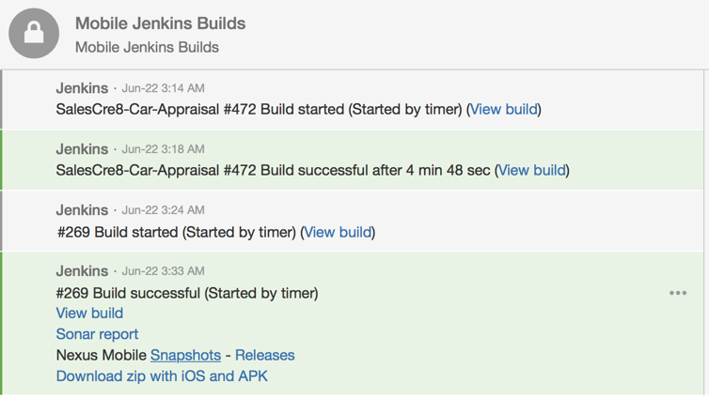Click the Mobile Jenkins Builds room title
This screenshot has height=398, width=709.
[x=160, y=23]
